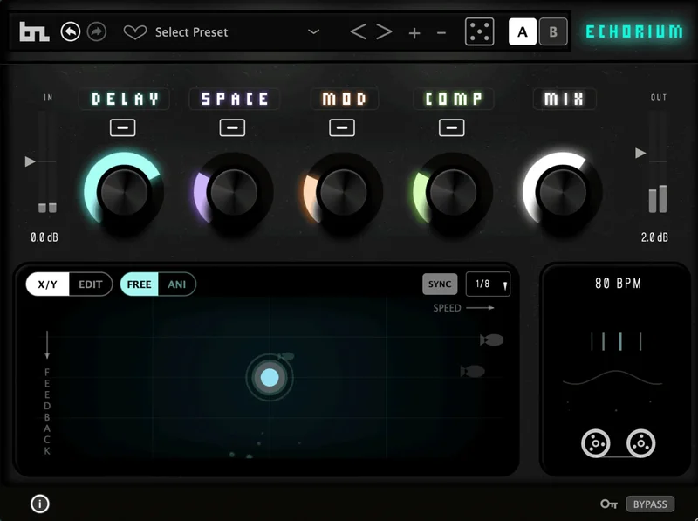Viewport: 698px width, 521px height.
Task: Open the COMP section tab
Action: (454, 99)
